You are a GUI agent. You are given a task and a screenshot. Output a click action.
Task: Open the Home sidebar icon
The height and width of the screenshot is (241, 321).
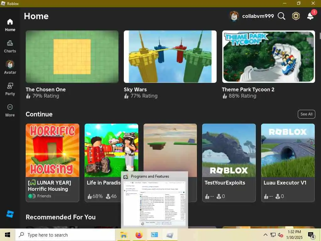tap(10, 25)
